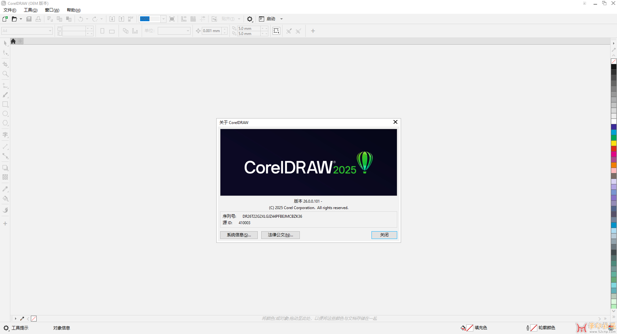Click toolbox Quick customize plus icon
This screenshot has width=617, height=334.
pyautogui.click(x=5, y=224)
